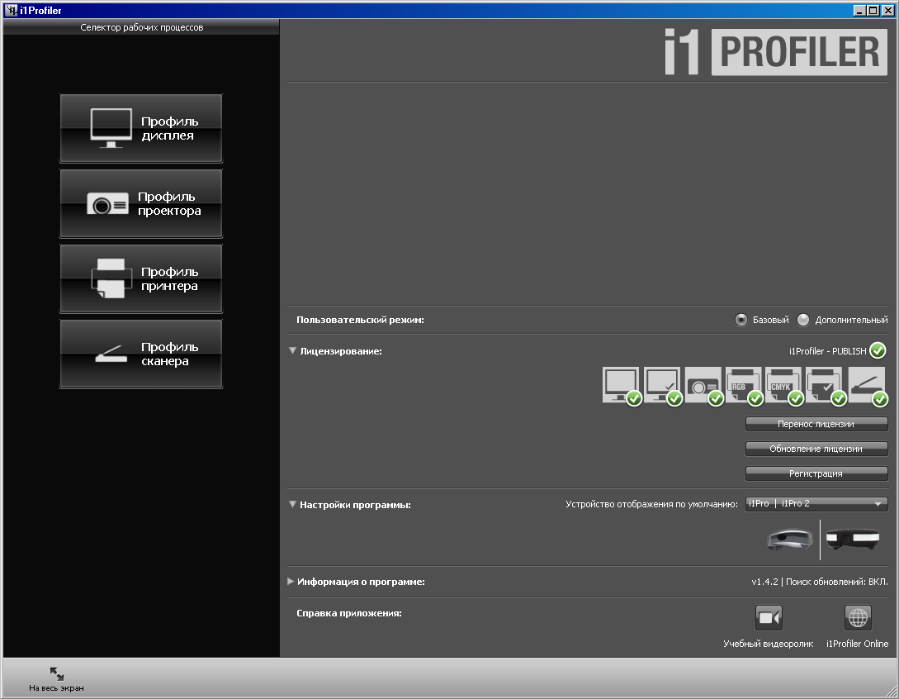
Task: Click the i1 PROFILER logo
Action: (x=776, y=52)
